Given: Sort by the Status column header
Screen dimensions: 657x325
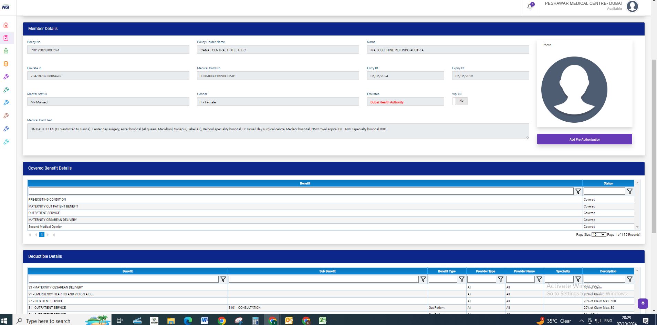Looking at the screenshot, I should point(608,183).
